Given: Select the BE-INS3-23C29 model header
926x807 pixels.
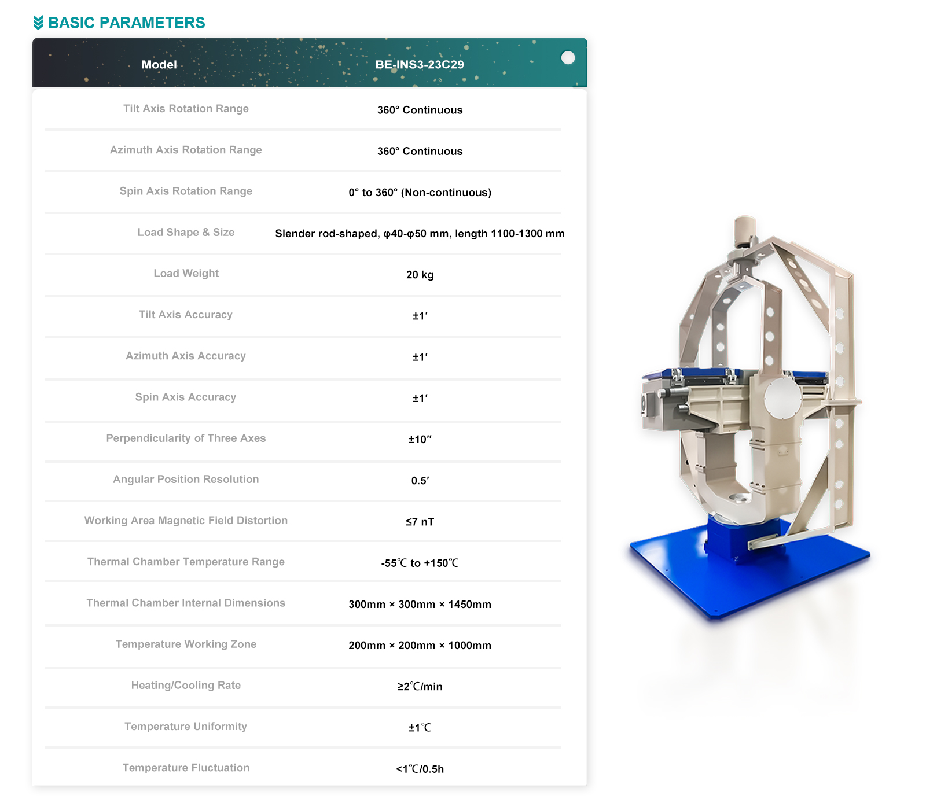Looking at the screenshot, I should [x=420, y=65].
